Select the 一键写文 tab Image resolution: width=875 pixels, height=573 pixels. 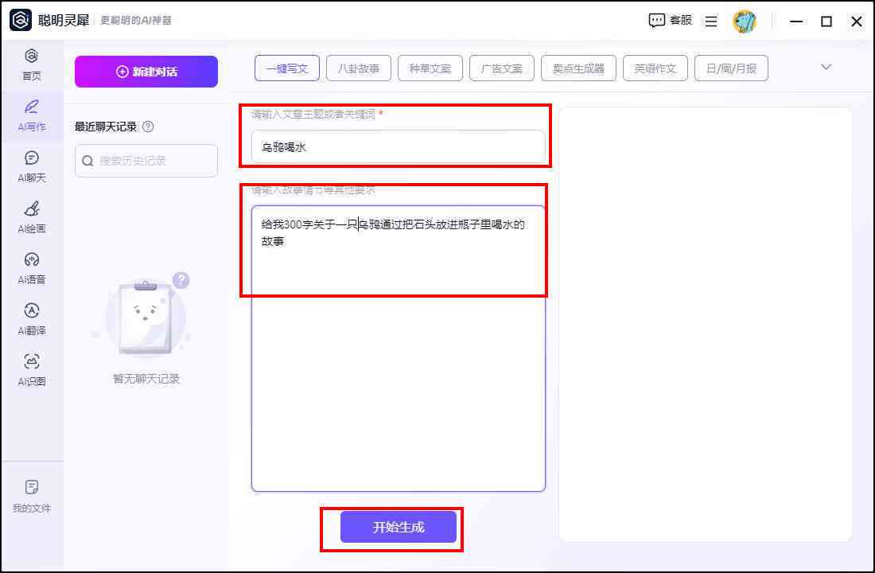(x=287, y=68)
